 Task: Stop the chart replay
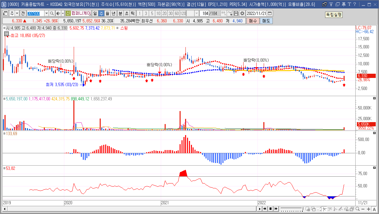click(x=271, y=209)
